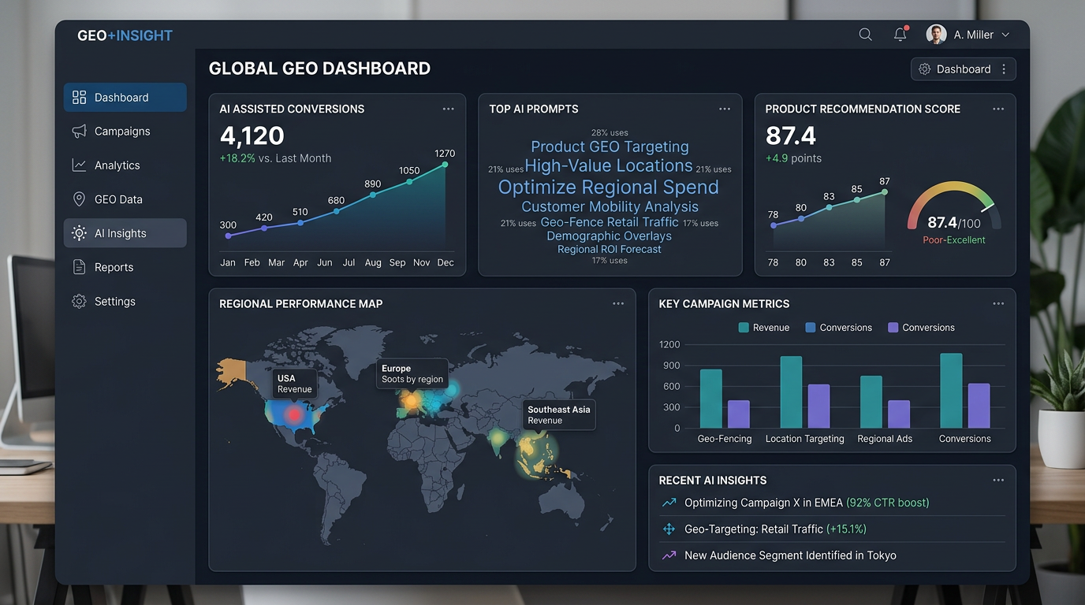Viewport: 1085px width, 605px height.
Task: Select the Analytics sidebar label
Action: [x=117, y=165]
